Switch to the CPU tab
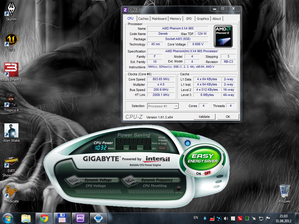Viewport: 299px width, 224px height. [131, 18]
